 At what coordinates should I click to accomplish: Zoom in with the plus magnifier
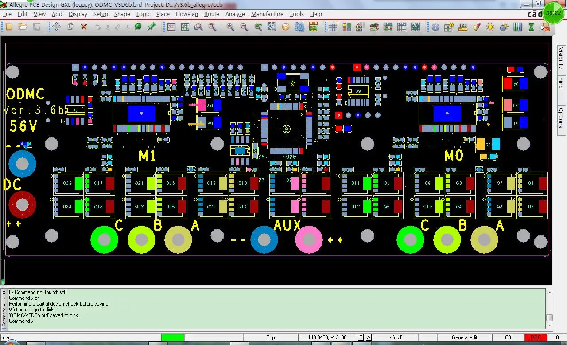pyautogui.click(x=230, y=27)
